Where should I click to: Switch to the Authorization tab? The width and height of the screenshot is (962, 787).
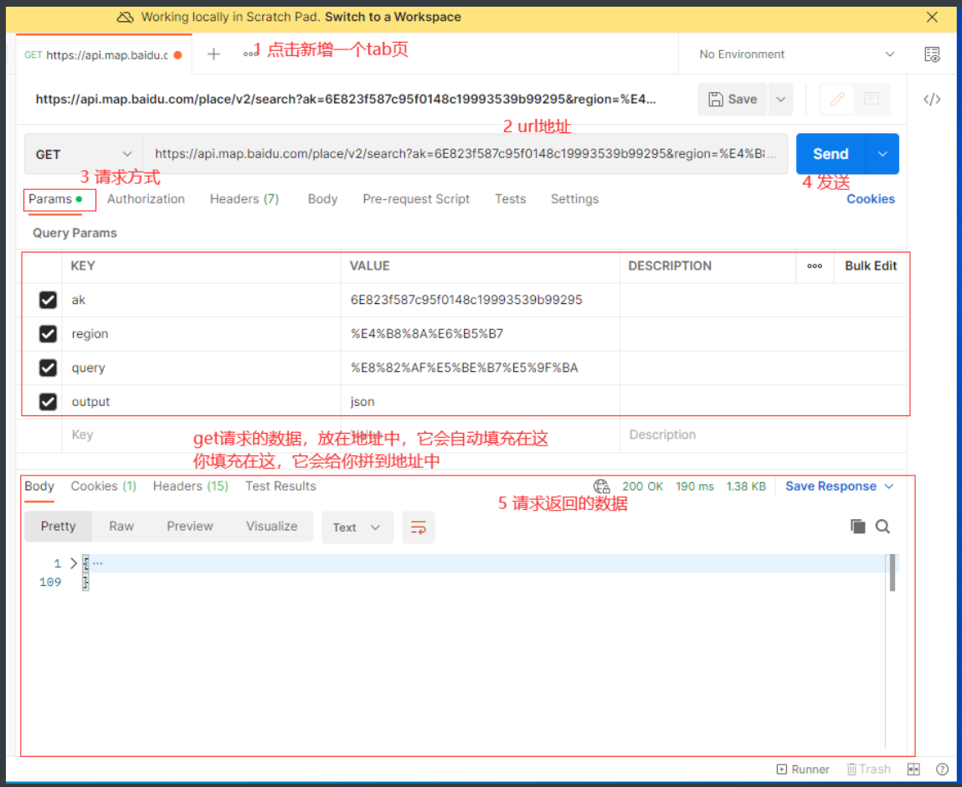pos(146,199)
